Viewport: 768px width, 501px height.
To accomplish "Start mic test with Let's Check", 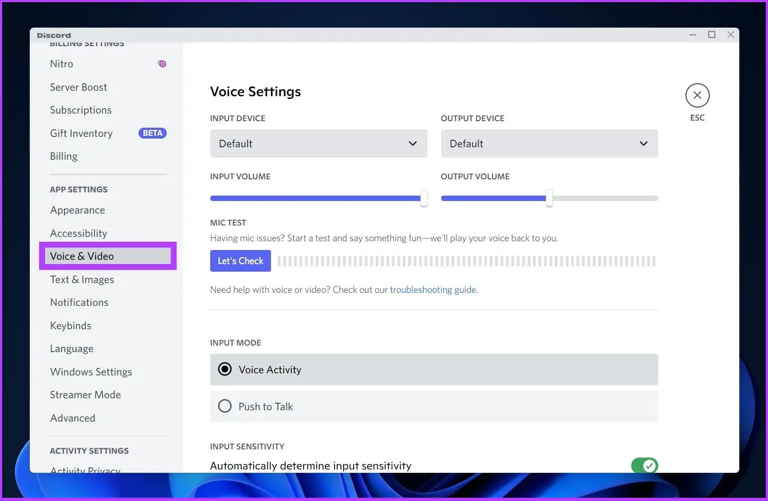I will coord(240,261).
